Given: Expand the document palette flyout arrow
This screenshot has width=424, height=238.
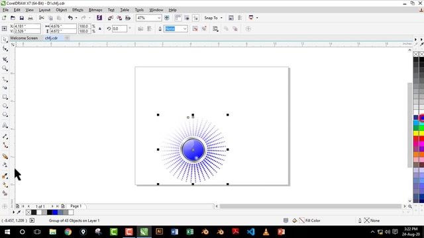Looking at the screenshot, I should click(x=13, y=212).
